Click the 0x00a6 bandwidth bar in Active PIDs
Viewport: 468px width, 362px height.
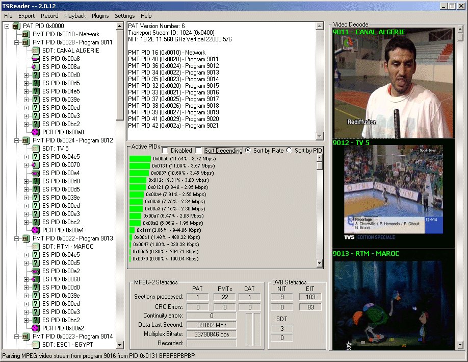click(140, 159)
